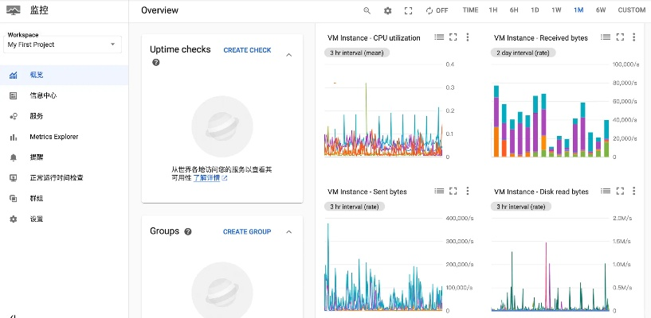Click the 设置 settings gear icon in sidebar
Screen dimensions: 651x318
click(14, 219)
